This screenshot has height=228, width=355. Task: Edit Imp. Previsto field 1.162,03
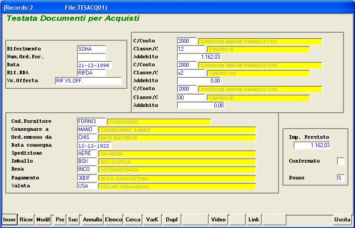pos(312,145)
